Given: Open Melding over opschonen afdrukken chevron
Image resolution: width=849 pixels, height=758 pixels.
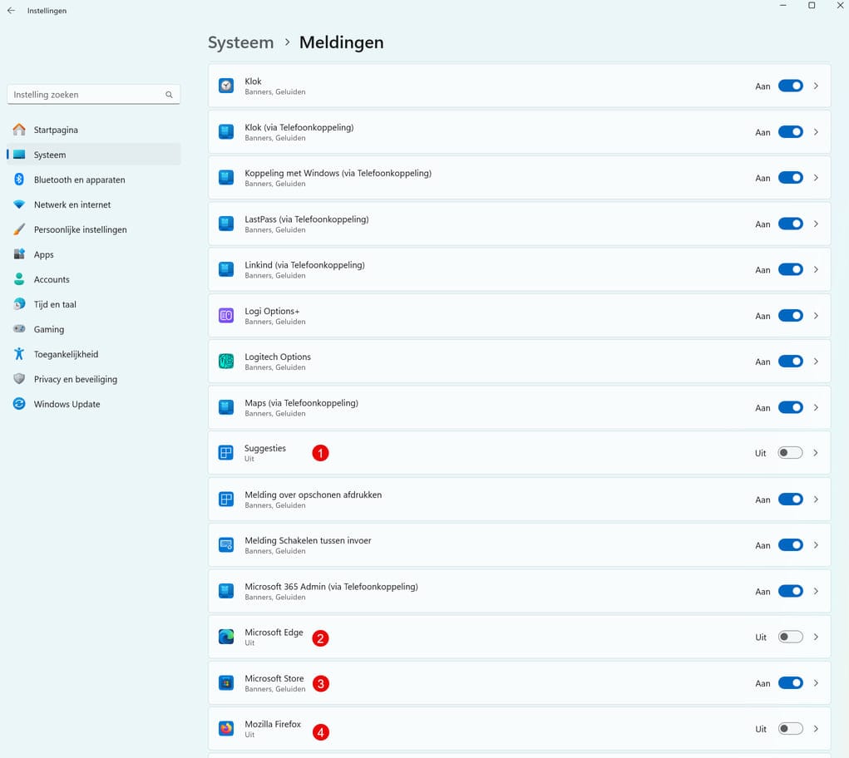Looking at the screenshot, I should 816,500.
